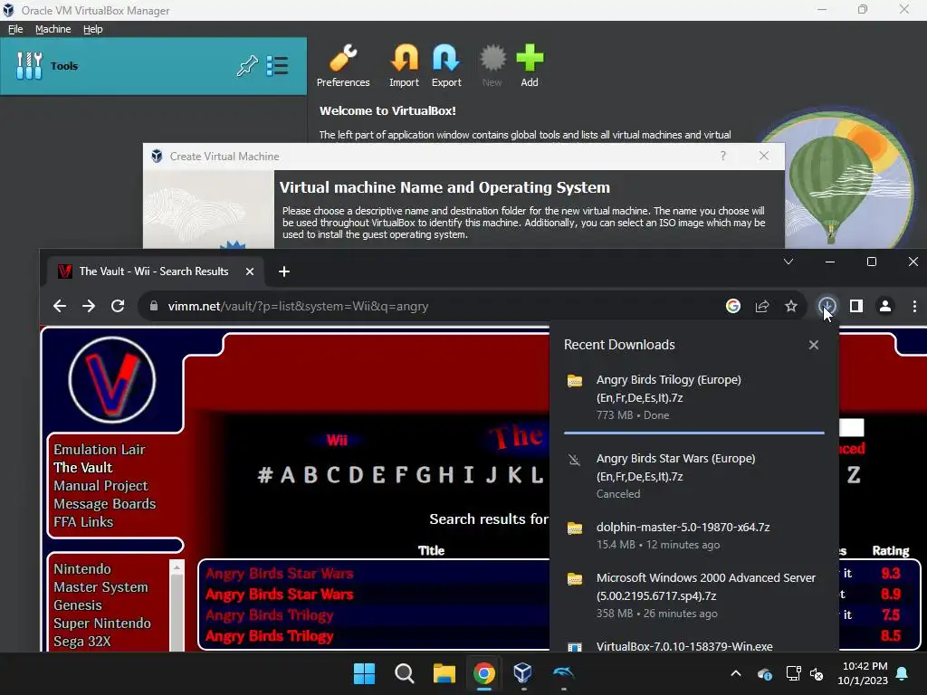The height and width of the screenshot is (695, 927).
Task: Click the Google icon in address bar
Action: 733,306
